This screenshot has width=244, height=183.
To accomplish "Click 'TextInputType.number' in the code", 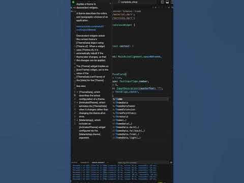I will (x=134, y=81).
